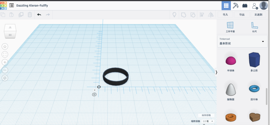The image size is (270, 125).
Task: Zoom out with the minus icon
Action: click(5, 70)
